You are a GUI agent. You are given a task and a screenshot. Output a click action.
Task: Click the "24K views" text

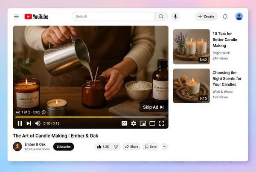220,58
